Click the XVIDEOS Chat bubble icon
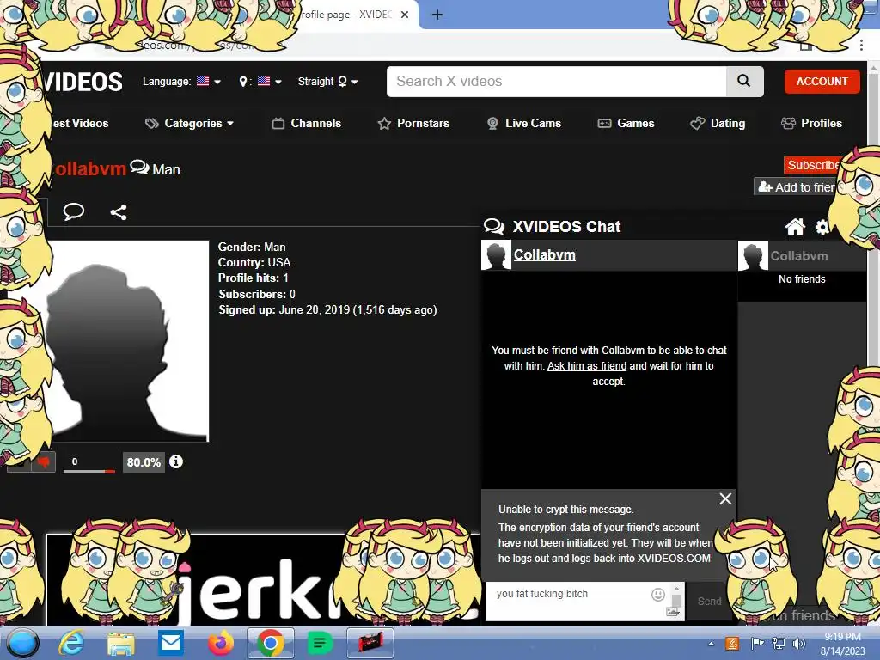Image resolution: width=880 pixels, height=660 pixels. (494, 226)
